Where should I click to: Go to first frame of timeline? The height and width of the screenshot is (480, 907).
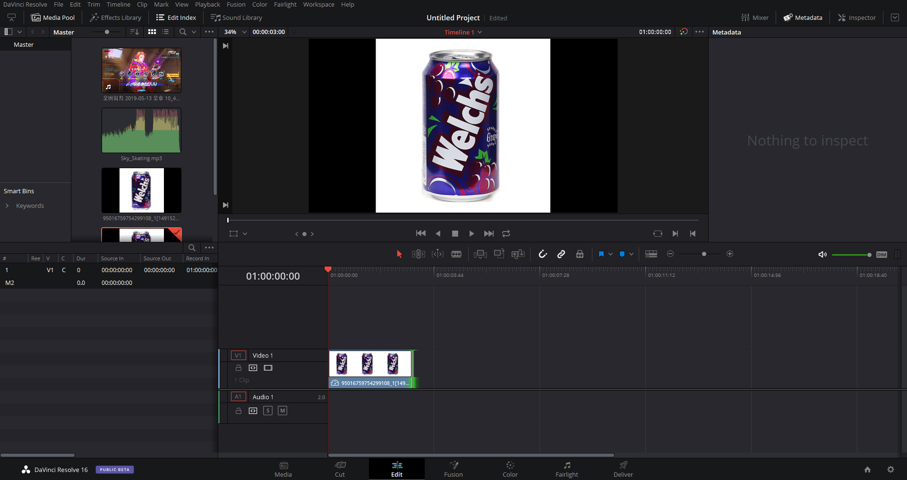click(x=420, y=233)
